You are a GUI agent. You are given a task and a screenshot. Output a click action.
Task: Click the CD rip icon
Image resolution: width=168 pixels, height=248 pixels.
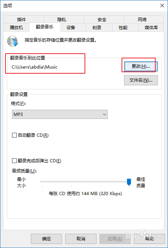(13, 41)
